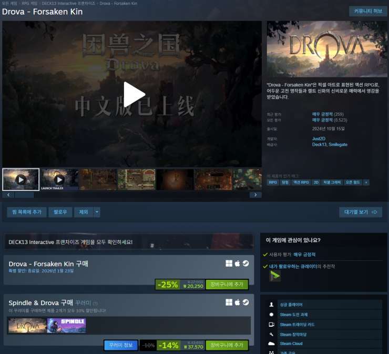Screen dimensions: 389x354
Task: Select the 액션 RPG tag
Action: tap(301, 183)
